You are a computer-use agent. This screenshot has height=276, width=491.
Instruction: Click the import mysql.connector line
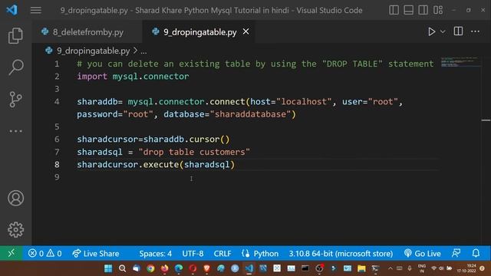pos(133,77)
